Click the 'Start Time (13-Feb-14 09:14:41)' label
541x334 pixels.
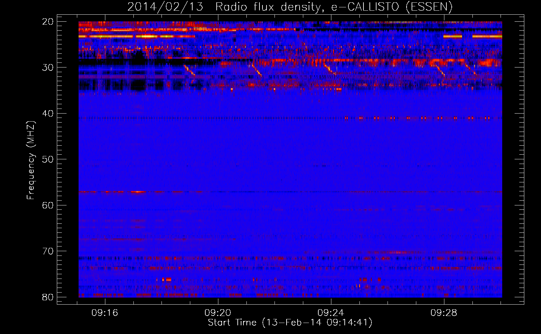[290, 323]
